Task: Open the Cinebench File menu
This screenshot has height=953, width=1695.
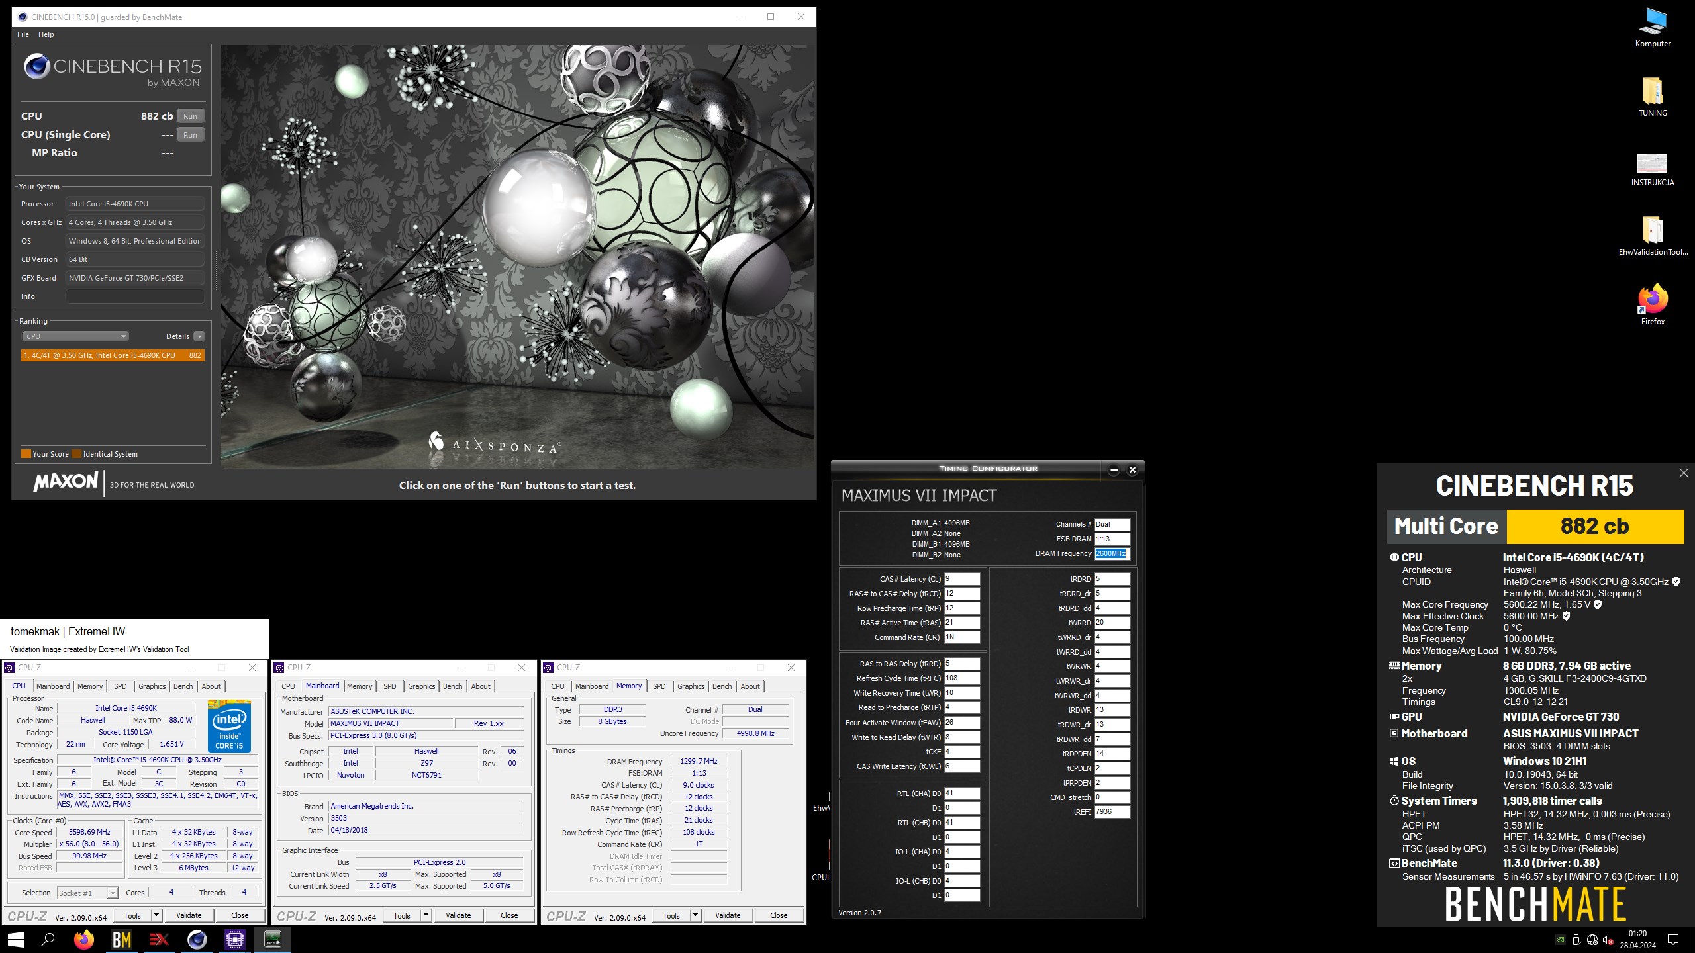Action: coord(23,34)
